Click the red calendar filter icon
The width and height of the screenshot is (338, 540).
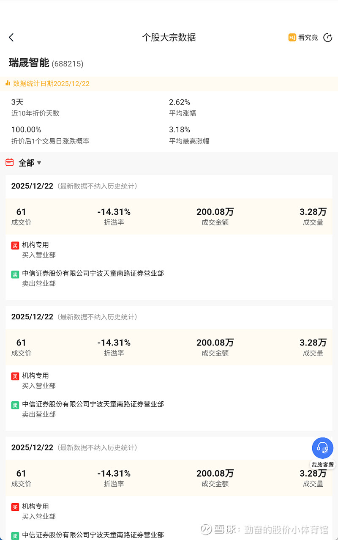10,162
